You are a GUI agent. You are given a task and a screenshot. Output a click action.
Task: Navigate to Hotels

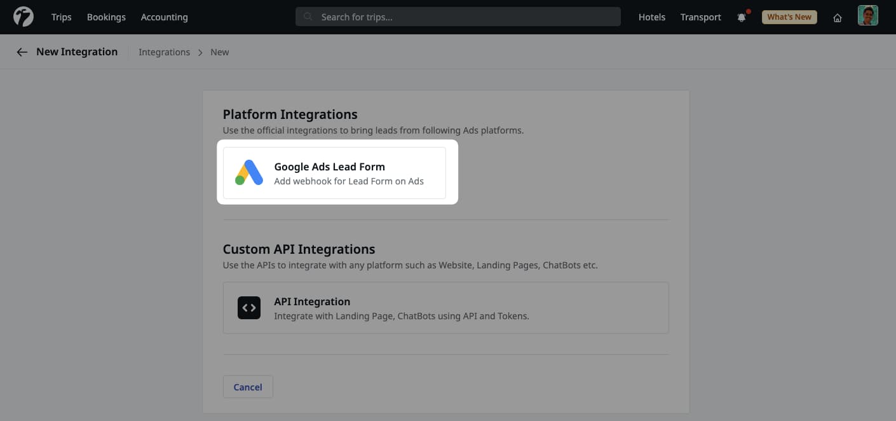tap(651, 17)
